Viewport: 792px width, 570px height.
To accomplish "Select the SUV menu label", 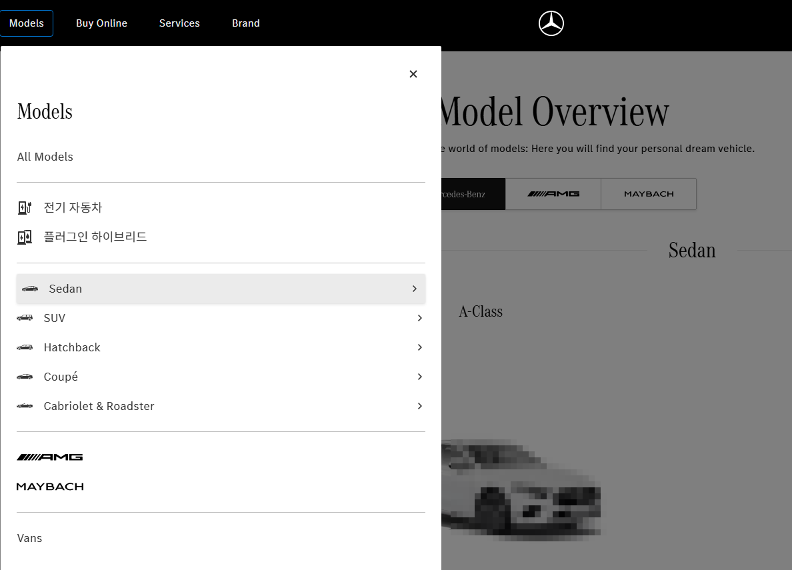I will coord(55,318).
